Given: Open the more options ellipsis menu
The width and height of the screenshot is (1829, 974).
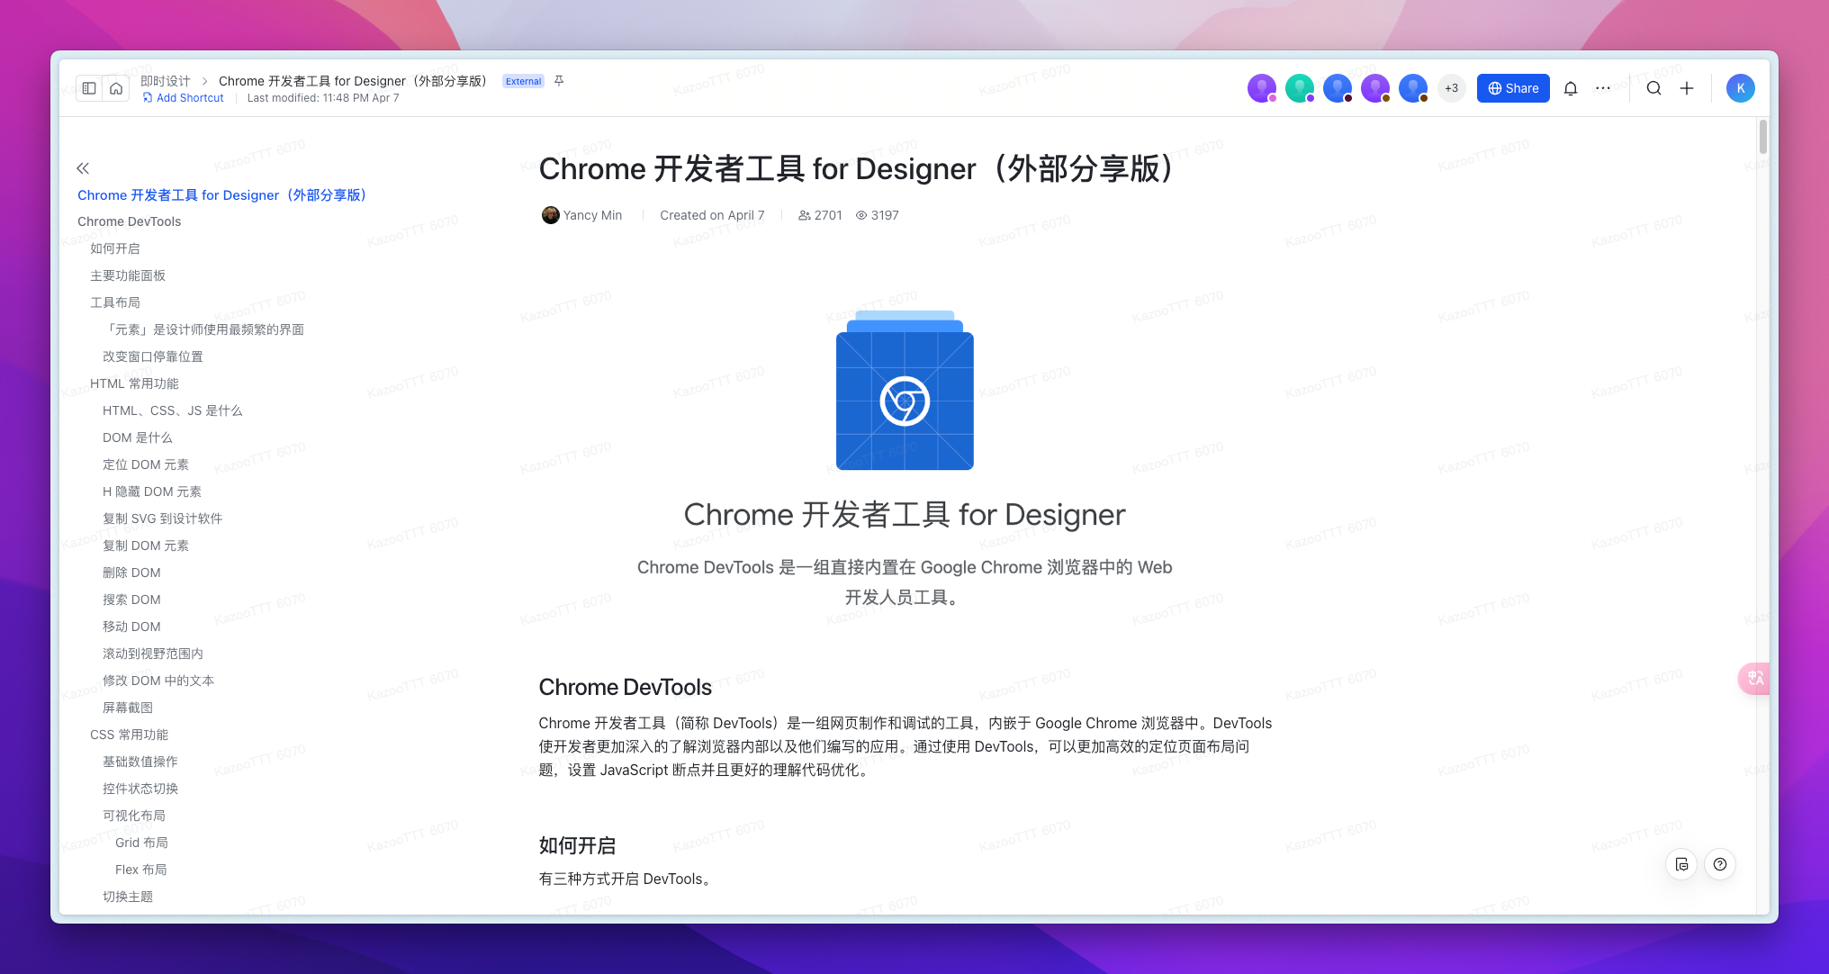Looking at the screenshot, I should 1603,88.
